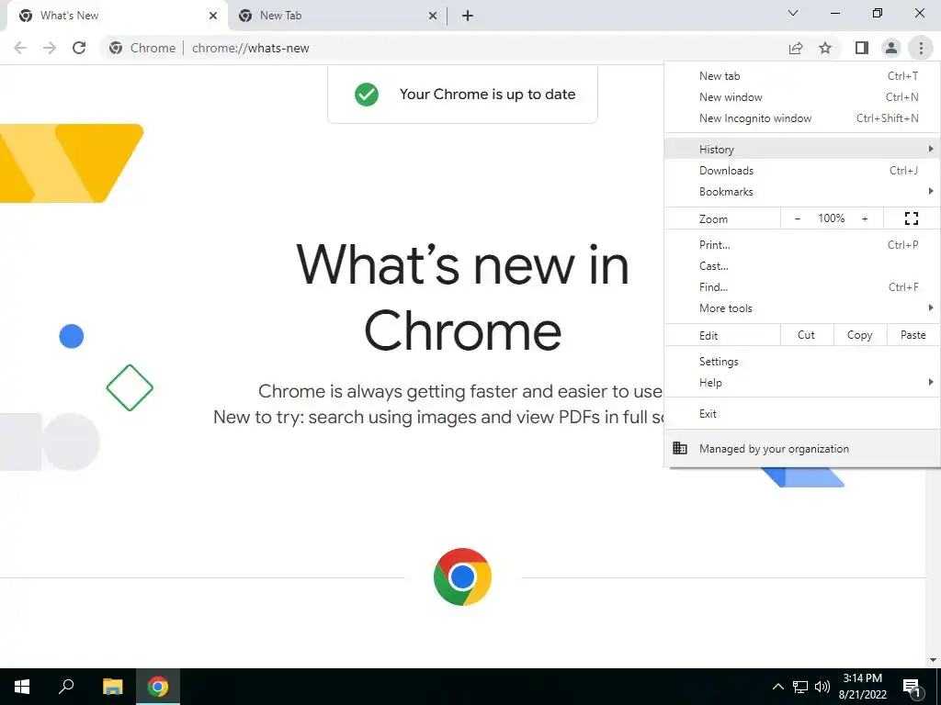Viewport: 941px width, 705px height.
Task: Click the Paste button
Action: click(913, 335)
